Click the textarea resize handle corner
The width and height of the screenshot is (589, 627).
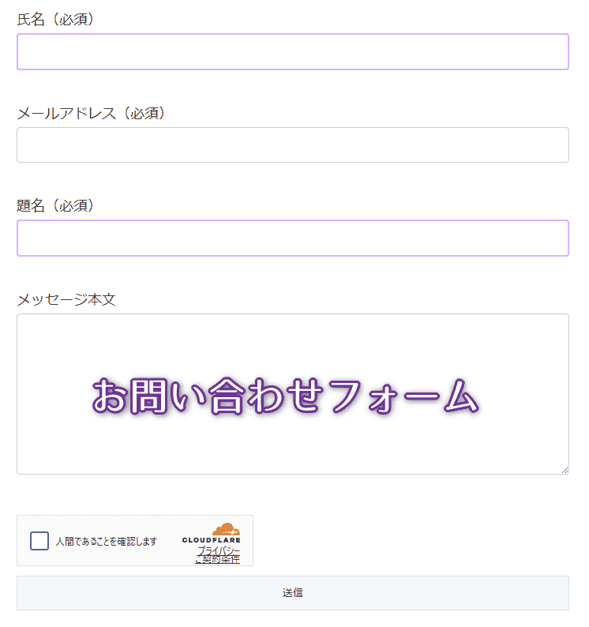click(565, 470)
